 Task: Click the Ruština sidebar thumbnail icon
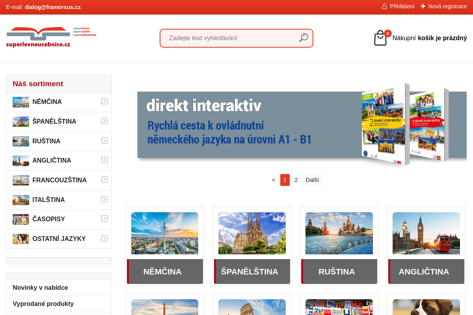tap(21, 141)
